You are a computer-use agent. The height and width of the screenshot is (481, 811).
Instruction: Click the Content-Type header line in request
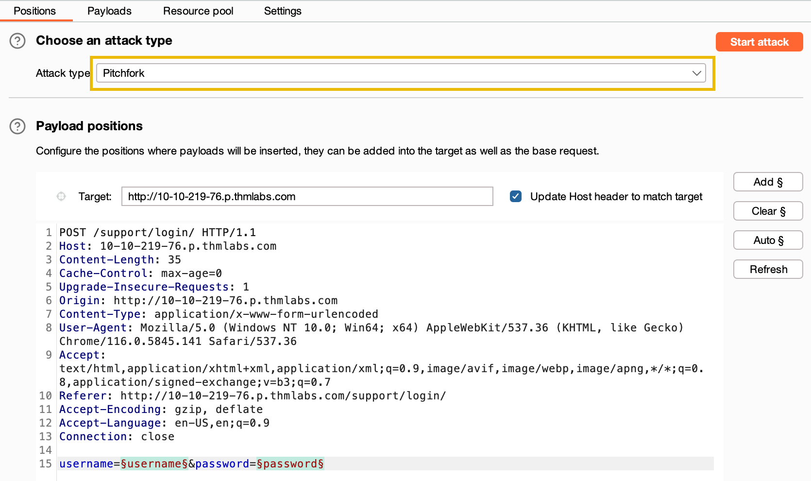(x=219, y=314)
